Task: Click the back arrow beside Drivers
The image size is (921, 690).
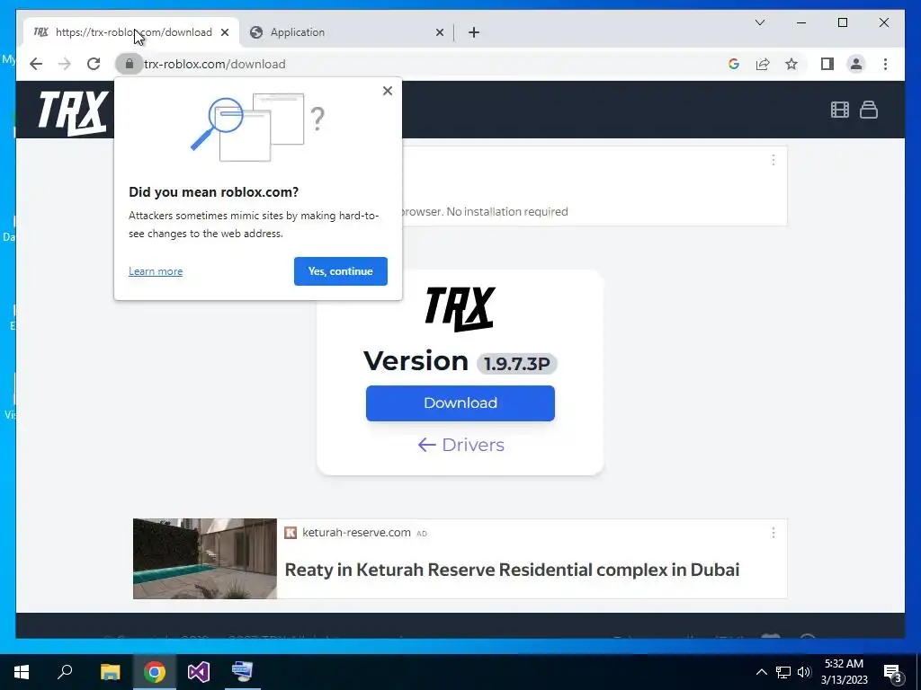Action: tap(426, 445)
